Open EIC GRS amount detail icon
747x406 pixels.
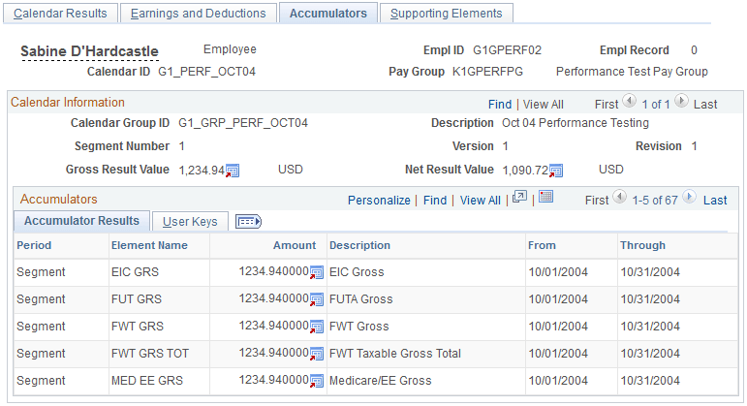tap(317, 272)
